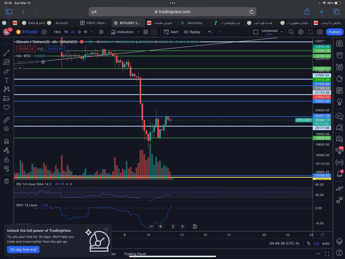Image resolution: width=345 pixels, height=259 pixels.
Task: Open the Unnamed layout dropdown arrow
Action: (x=281, y=32)
